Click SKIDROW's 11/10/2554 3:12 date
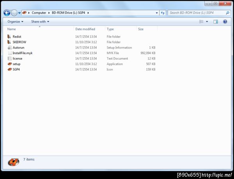 pyautogui.click(x=86, y=42)
